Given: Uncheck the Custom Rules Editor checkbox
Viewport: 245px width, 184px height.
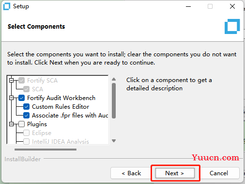Looking at the screenshot, I should tap(26, 107).
